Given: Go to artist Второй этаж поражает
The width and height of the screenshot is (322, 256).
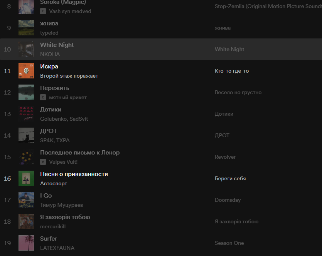Looking at the screenshot, I should [69, 76].
